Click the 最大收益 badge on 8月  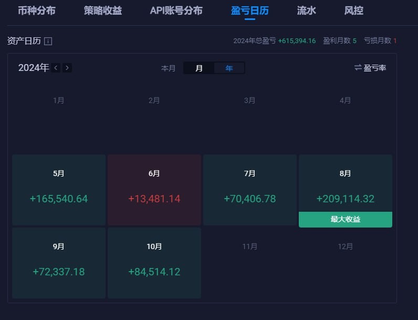[345, 220]
